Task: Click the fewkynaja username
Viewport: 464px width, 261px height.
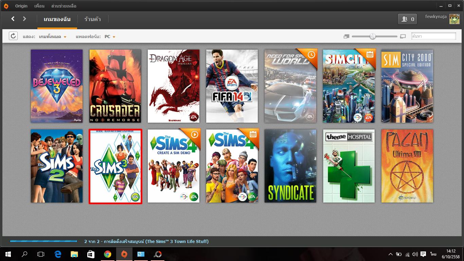Action: tap(436, 17)
